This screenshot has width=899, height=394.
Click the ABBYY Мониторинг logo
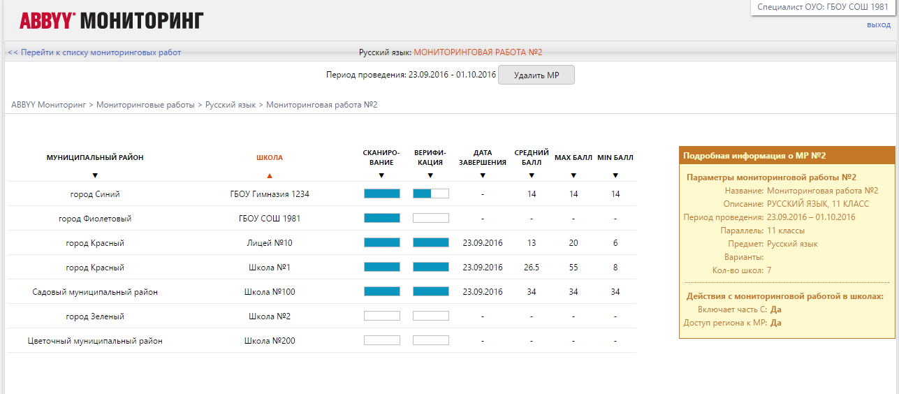(x=112, y=21)
